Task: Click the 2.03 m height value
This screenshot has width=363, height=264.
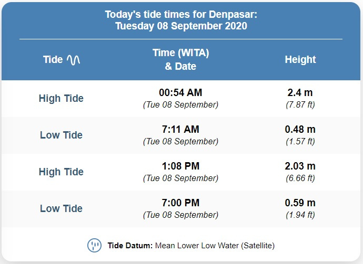Action: click(300, 166)
